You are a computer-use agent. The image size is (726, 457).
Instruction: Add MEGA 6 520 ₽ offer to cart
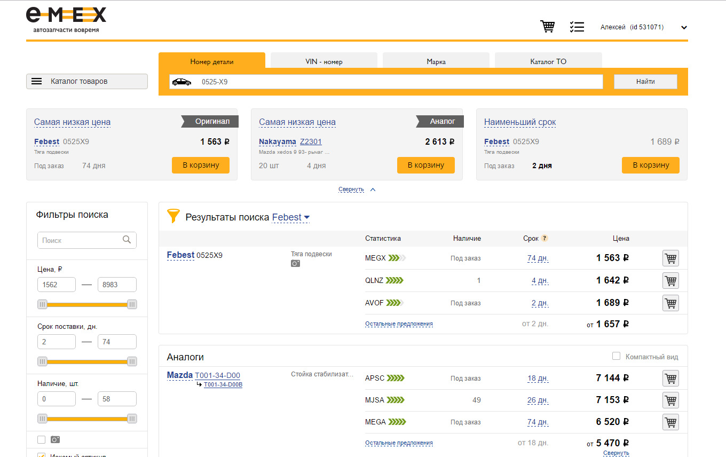click(x=670, y=422)
